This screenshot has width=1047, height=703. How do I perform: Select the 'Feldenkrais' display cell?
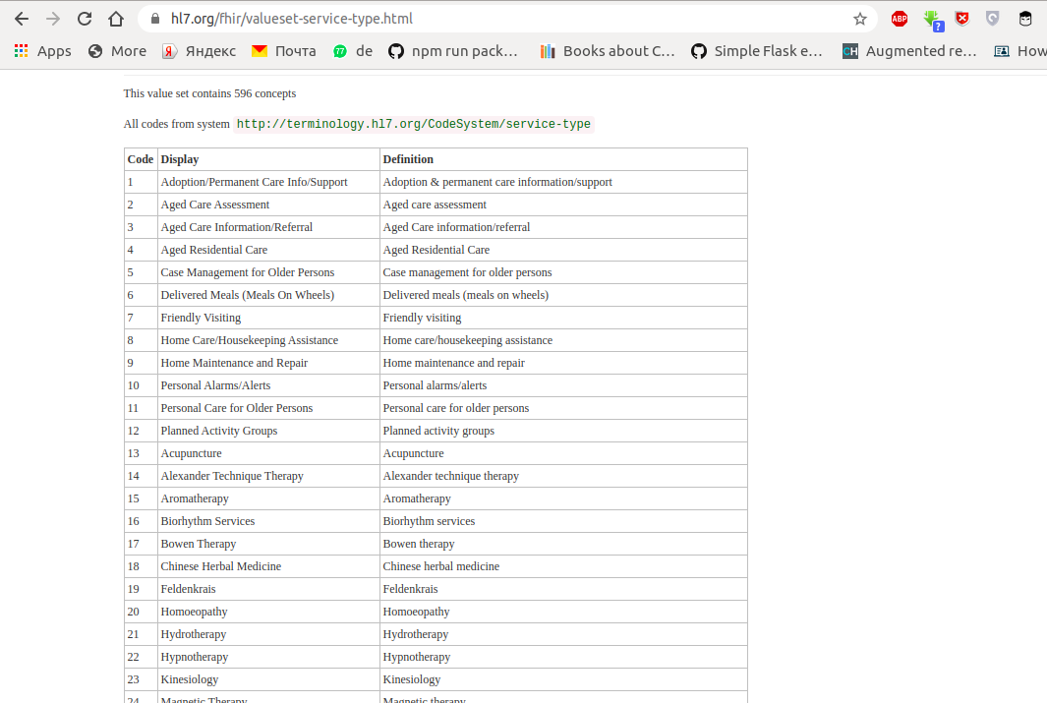268,590
